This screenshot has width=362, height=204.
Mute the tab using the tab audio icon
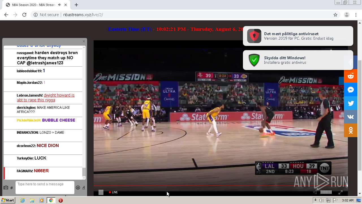tap(59, 5)
